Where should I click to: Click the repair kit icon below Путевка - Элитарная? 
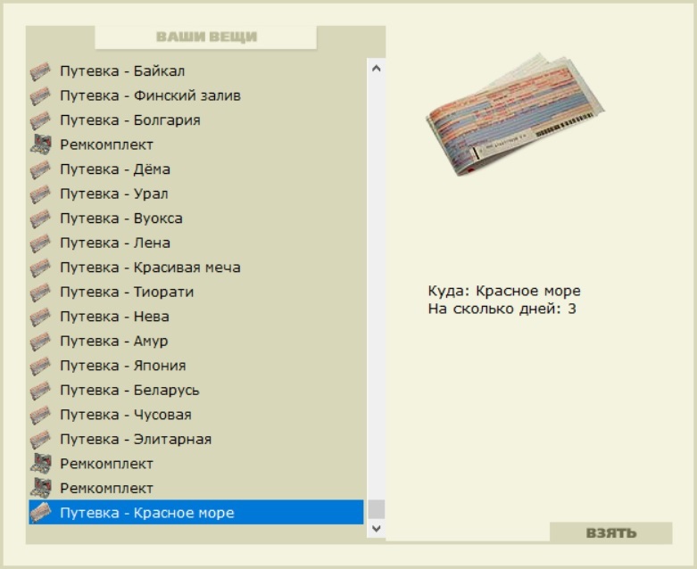click(x=40, y=464)
